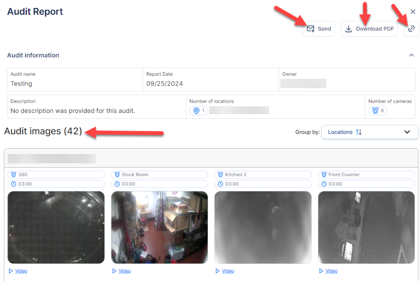Open the Video link under 360 camera
Image resolution: width=420 pixels, height=281 pixels.
[21, 271]
